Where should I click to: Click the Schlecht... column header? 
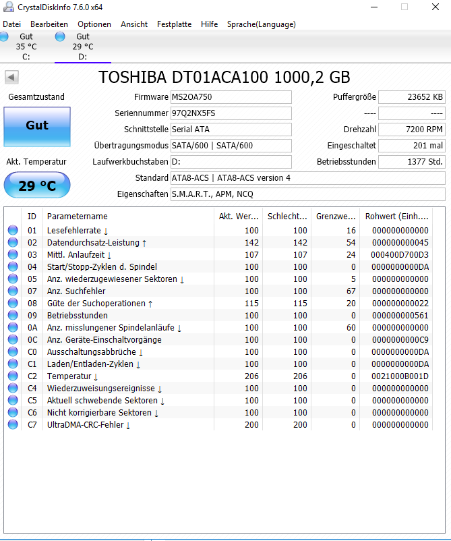pyautogui.click(x=287, y=217)
